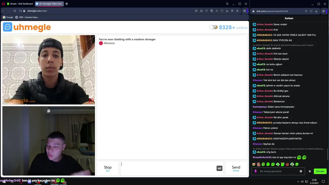Viewport: 329px width, 185px height.
Task: Click Arthur_Kenobi username on 'Sever oralari' message
Action: coord(264,24)
